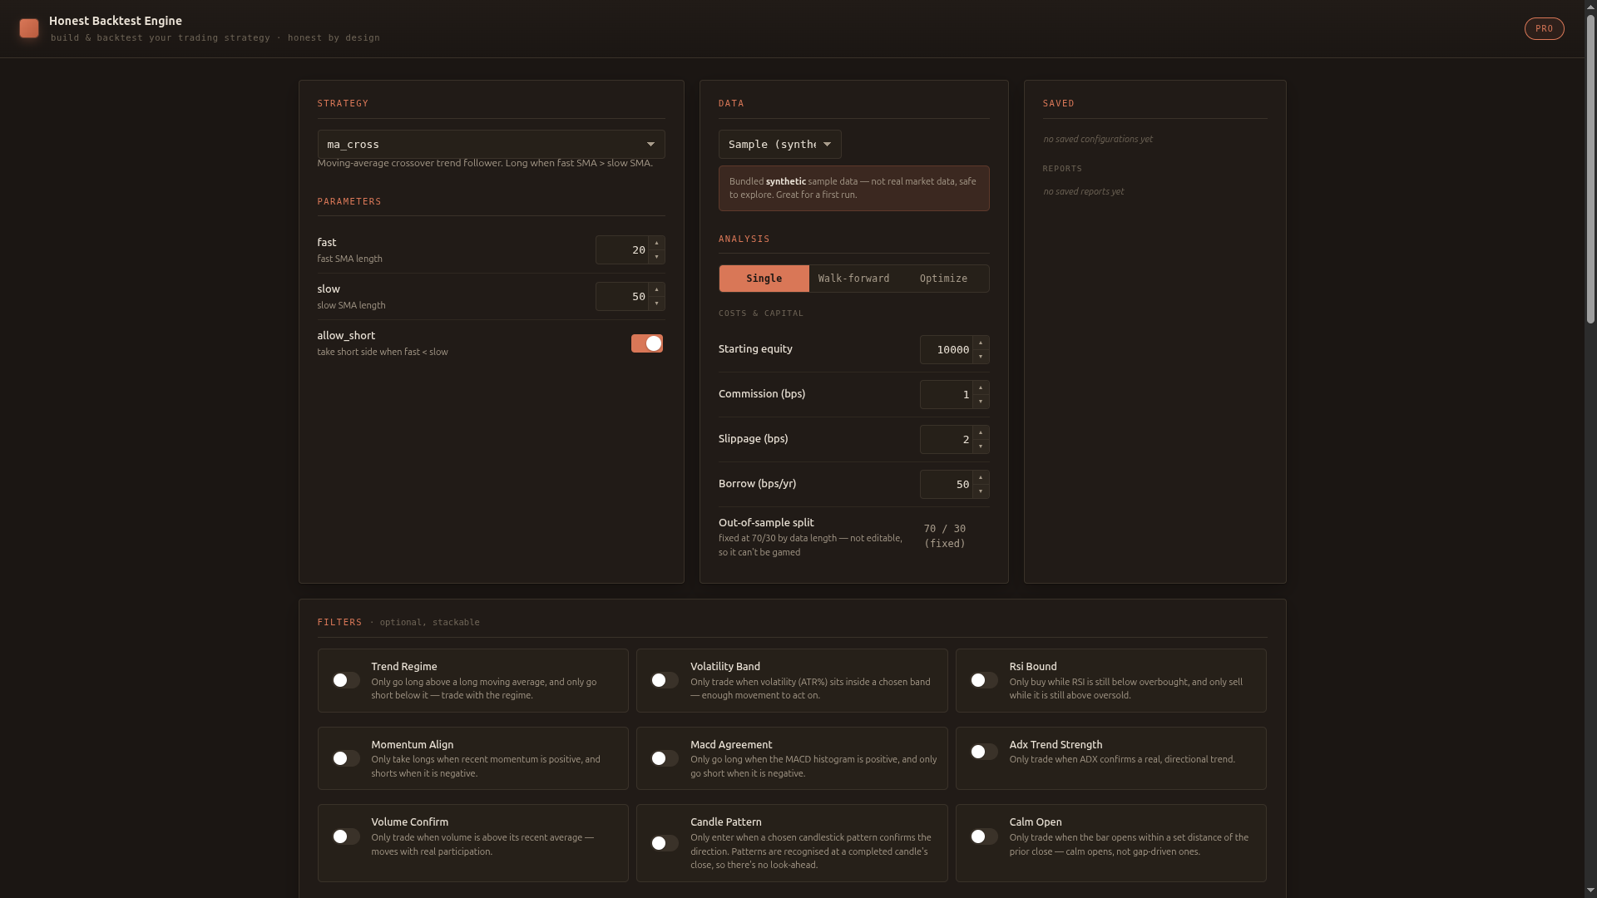Increase Borrow bps/yr value
Image resolution: width=1597 pixels, height=898 pixels.
981,477
